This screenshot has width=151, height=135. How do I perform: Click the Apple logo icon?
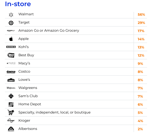(x=11, y=39)
